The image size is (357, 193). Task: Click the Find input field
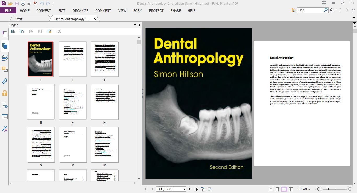pyautogui.click(x=310, y=10)
